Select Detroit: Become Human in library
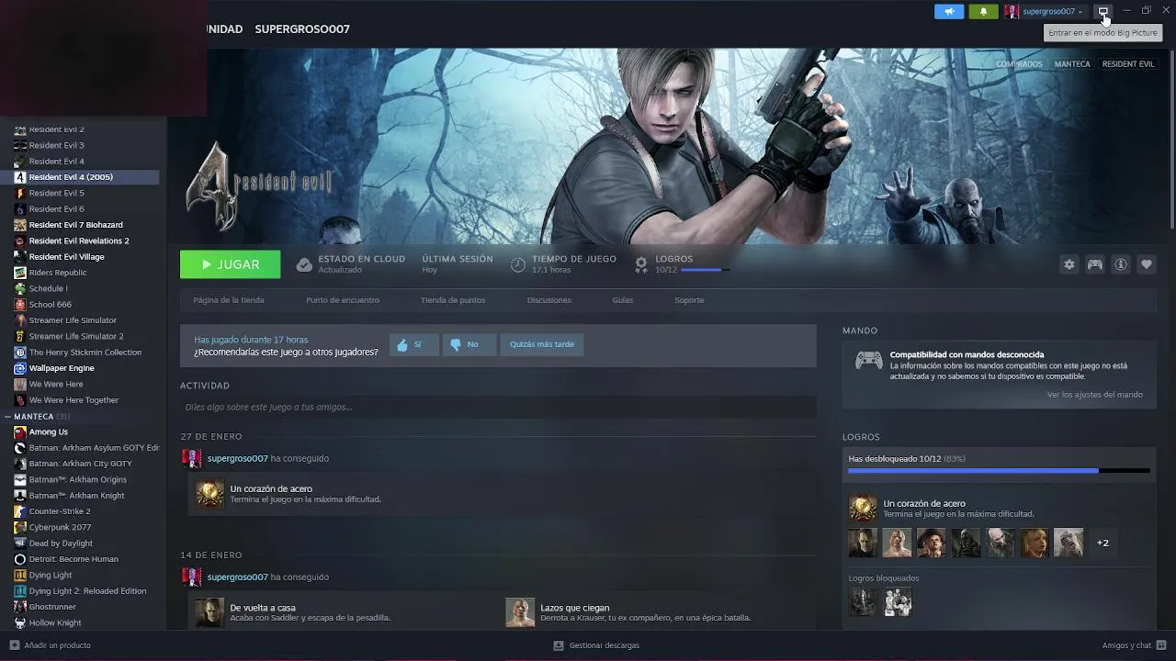This screenshot has width=1176, height=661. coord(73,559)
